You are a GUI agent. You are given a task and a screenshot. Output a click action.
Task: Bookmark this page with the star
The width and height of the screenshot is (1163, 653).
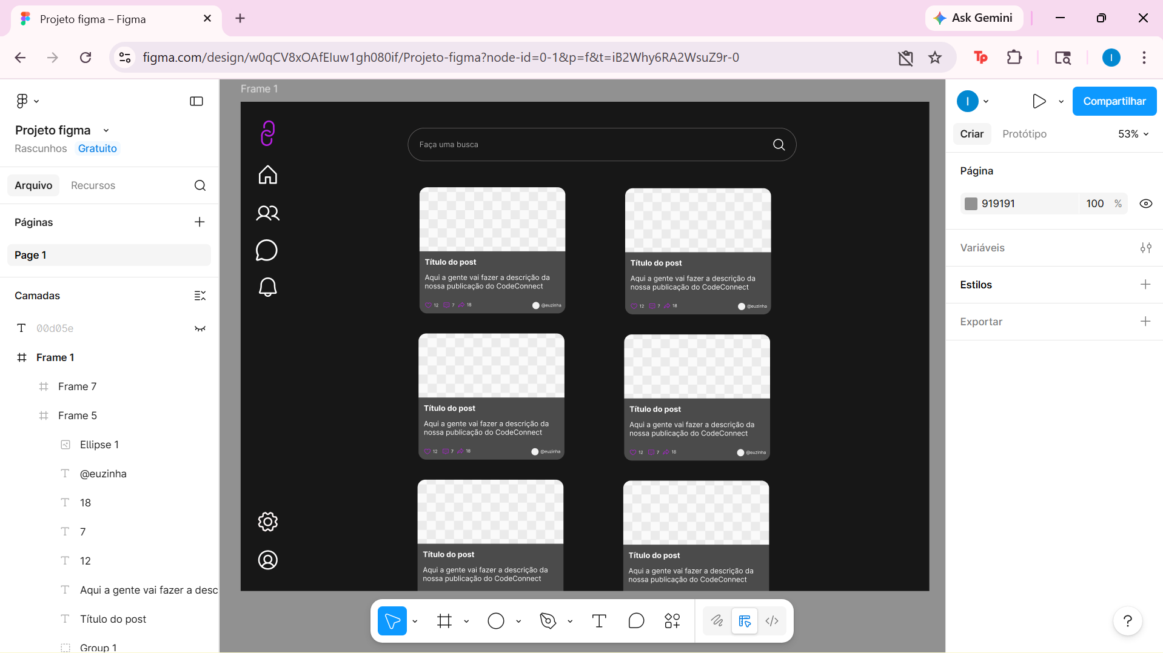click(935, 58)
